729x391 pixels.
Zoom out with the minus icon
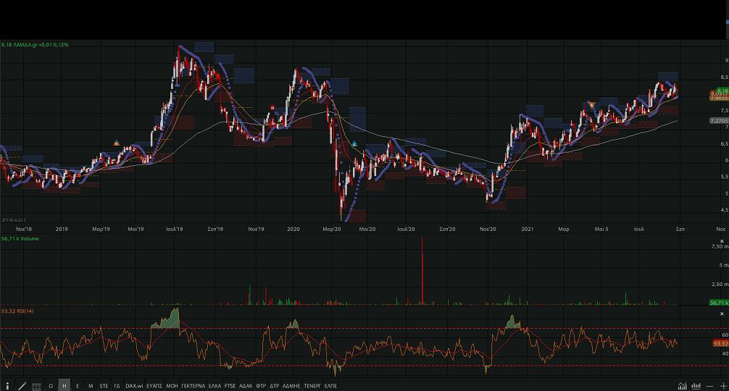click(709, 386)
